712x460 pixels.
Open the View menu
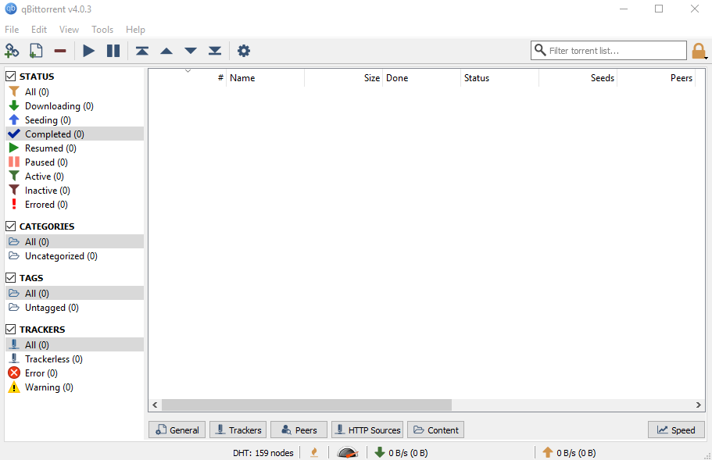[69, 30]
